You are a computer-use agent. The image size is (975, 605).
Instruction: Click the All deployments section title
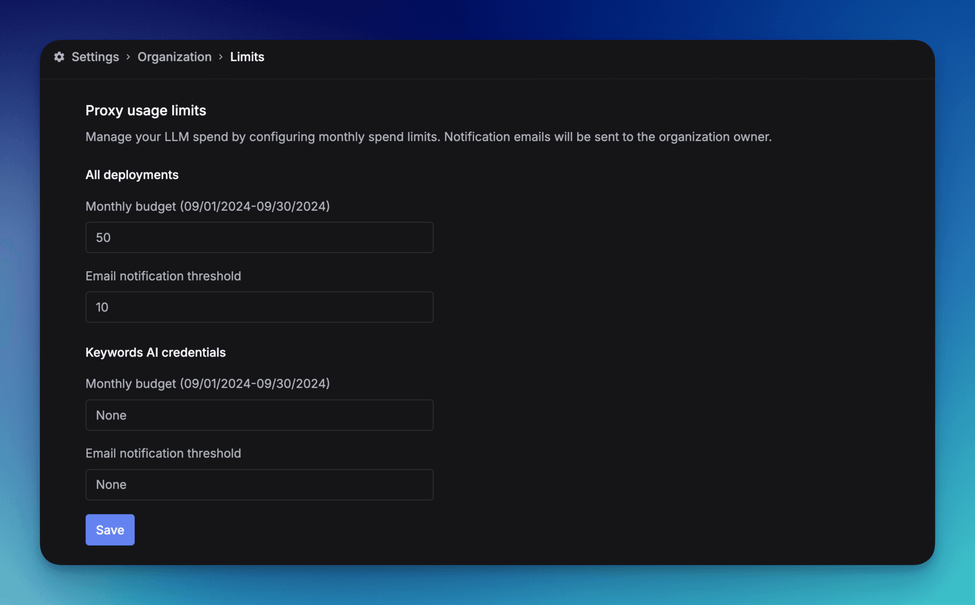132,175
